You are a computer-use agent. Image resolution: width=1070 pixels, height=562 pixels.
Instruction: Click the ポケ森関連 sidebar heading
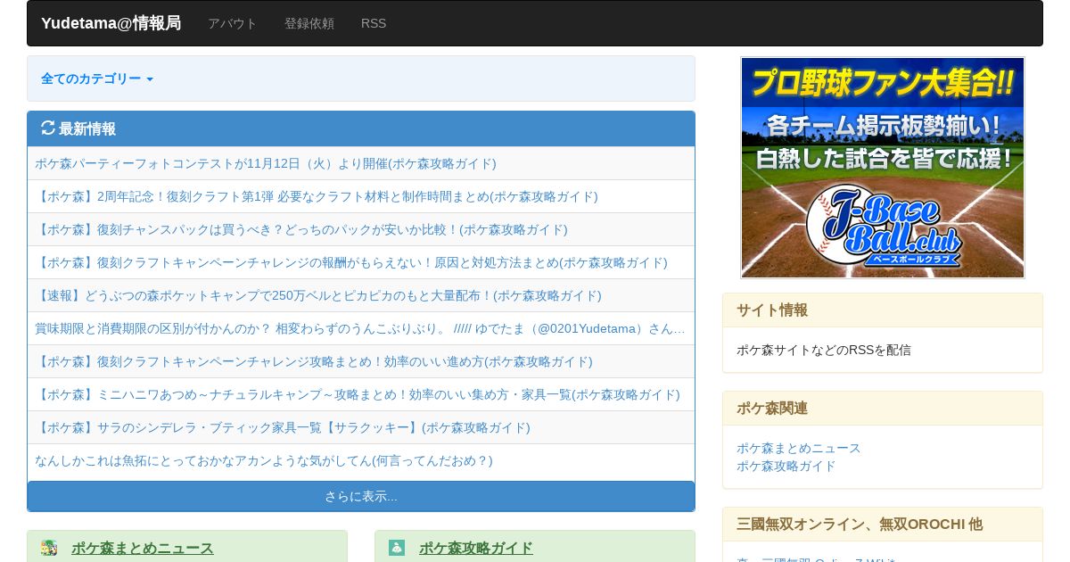(x=772, y=409)
